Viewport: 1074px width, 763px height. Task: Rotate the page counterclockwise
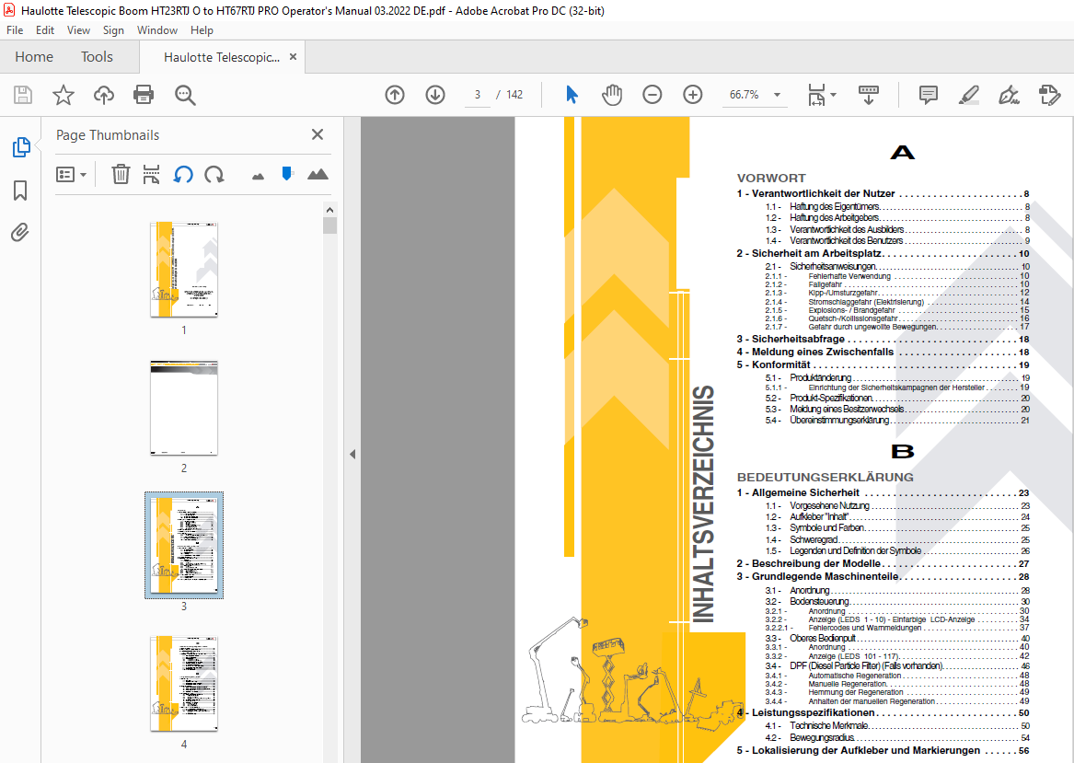click(183, 174)
